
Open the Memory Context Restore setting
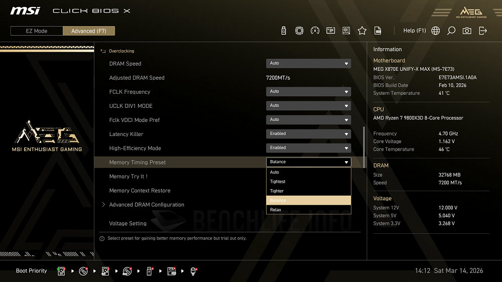[x=140, y=191]
